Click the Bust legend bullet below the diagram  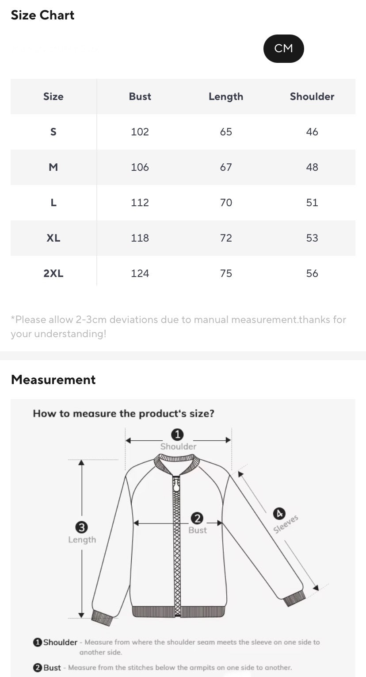(38, 667)
